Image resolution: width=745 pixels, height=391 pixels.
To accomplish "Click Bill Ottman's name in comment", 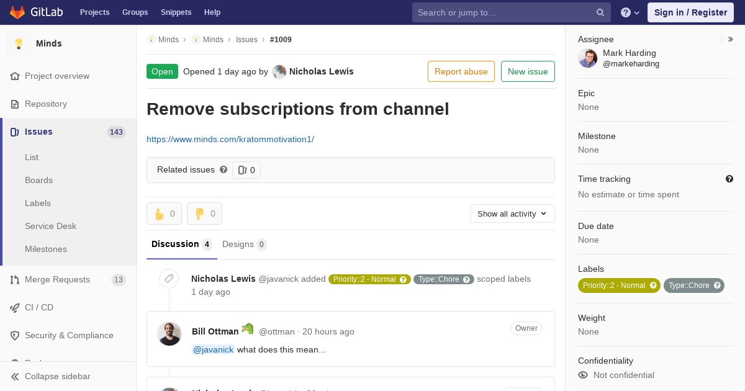I will [215, 331].
